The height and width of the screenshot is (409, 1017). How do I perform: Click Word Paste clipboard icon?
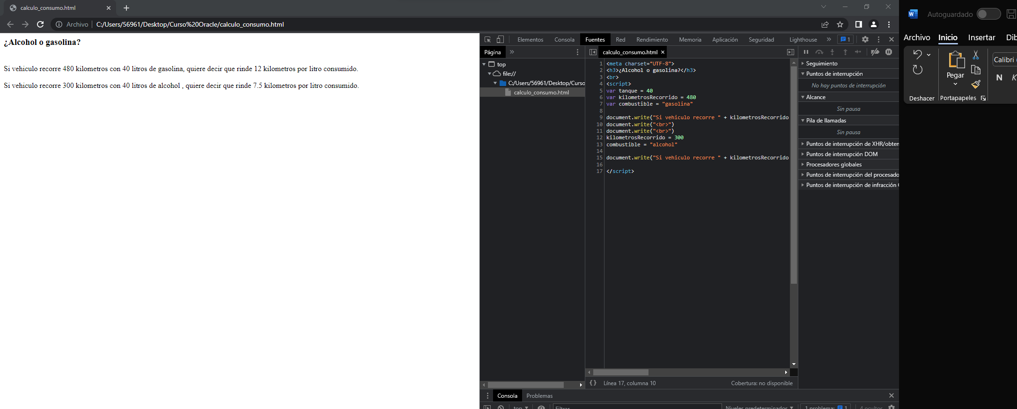(956, 60)
